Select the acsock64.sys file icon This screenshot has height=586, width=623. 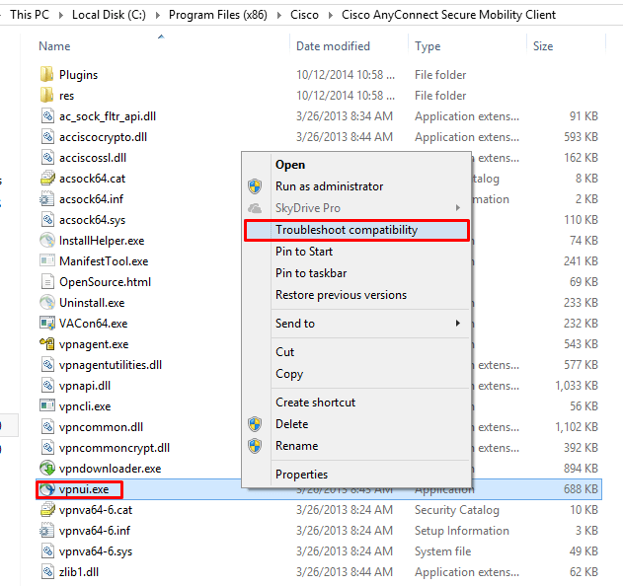pyautogui.click(x=47, y=220)
